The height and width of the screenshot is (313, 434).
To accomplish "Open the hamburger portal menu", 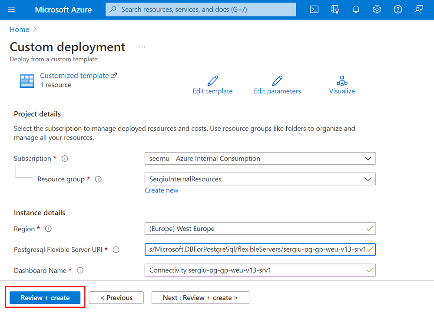I will [12, 10].
